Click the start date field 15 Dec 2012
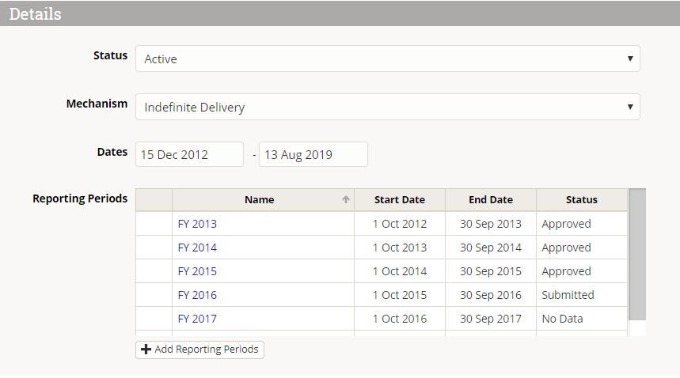The height and width of the screenshot is (378, 680). point(189,154)
